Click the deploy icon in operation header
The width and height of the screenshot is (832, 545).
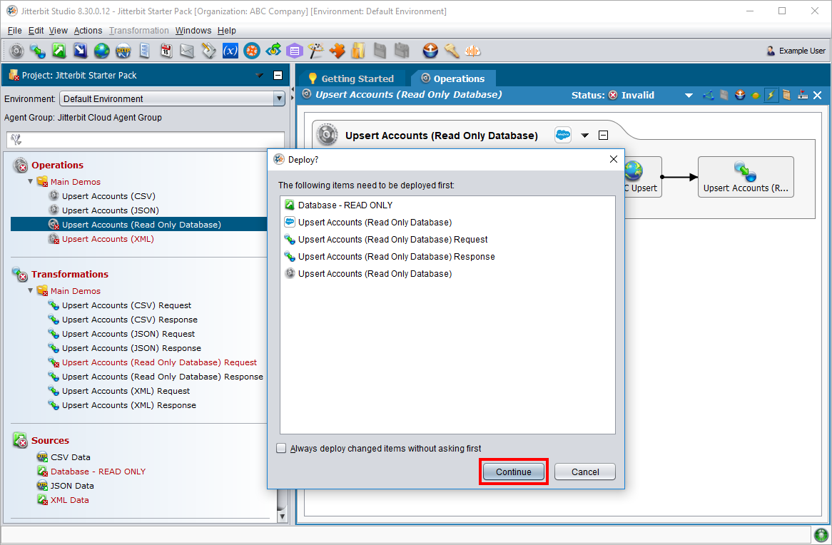740,95
